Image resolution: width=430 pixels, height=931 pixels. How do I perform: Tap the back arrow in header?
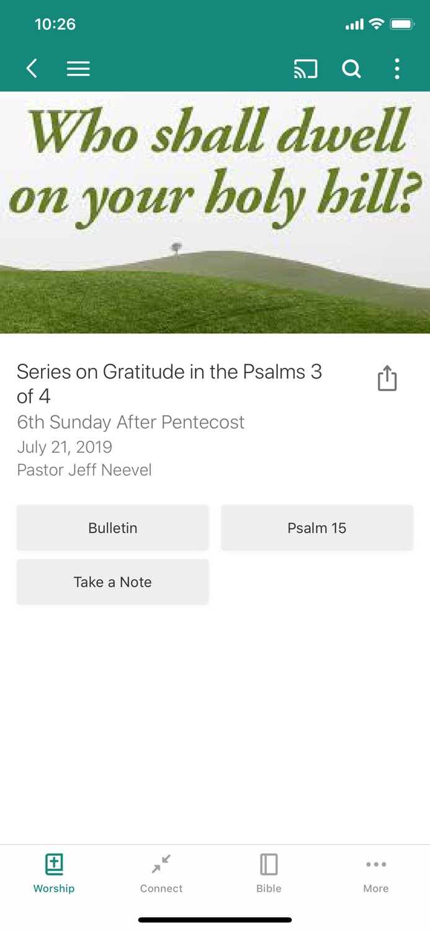(x=32, y=68)
